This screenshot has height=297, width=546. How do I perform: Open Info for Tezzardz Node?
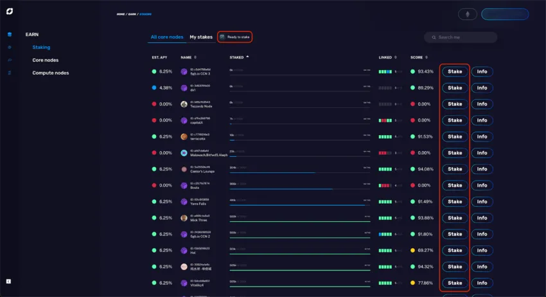(482, 104)
